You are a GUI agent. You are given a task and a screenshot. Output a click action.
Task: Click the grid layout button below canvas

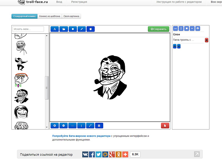(99, 125)
